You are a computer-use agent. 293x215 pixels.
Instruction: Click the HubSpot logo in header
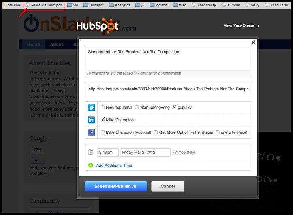pos(97,26)
